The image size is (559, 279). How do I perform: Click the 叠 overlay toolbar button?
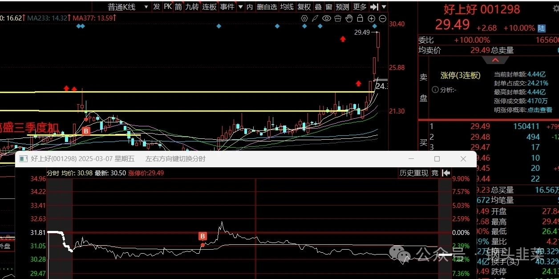pos(318,7)
